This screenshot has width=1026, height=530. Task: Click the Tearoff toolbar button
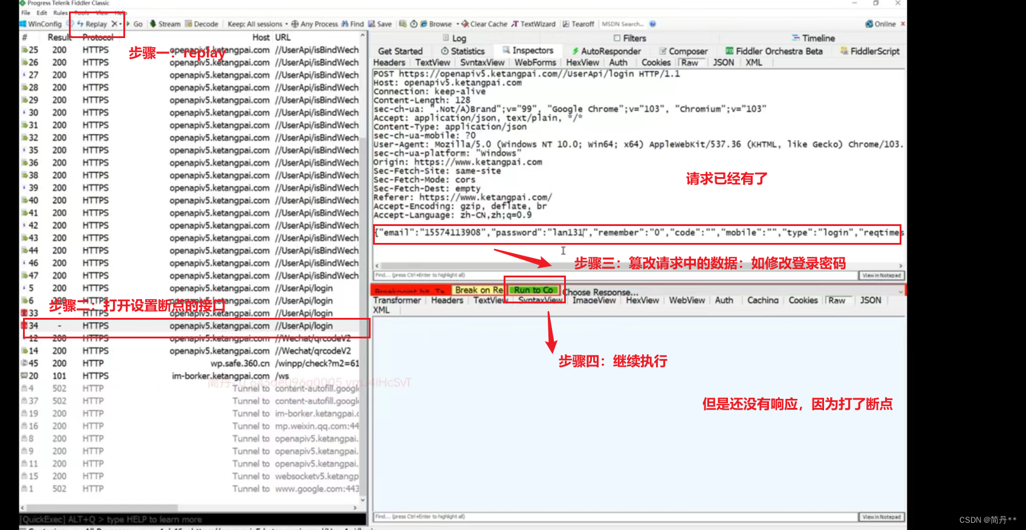[x=579, y=24]
